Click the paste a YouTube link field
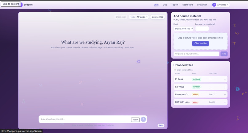 point(196,54)
